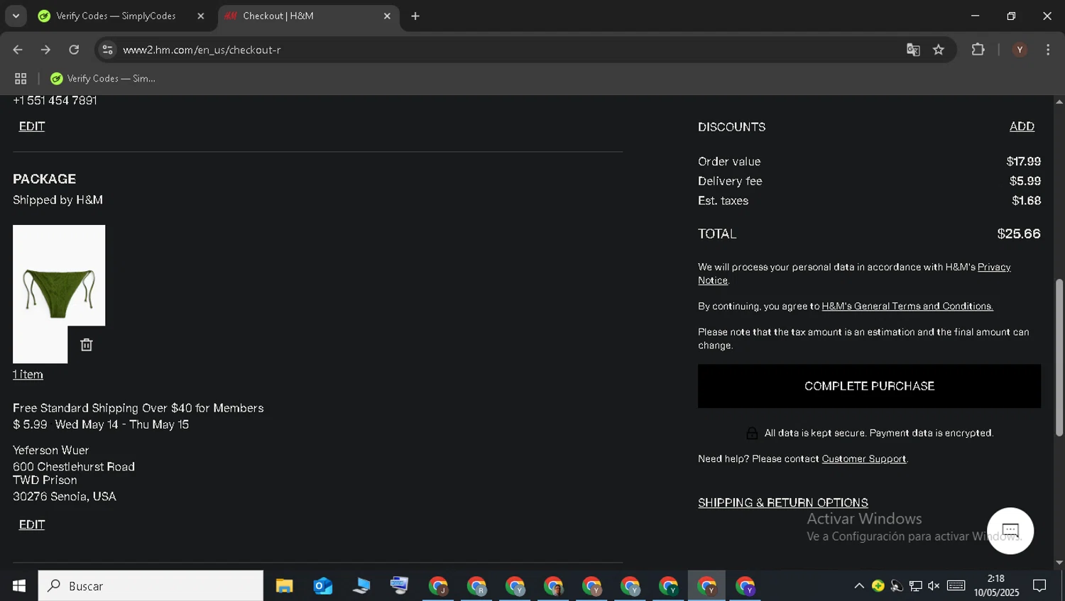Screen dimensions: 1065x601
Task: Open the chat support bubble
Action: pyautogui.click(x=1010, y=531)
